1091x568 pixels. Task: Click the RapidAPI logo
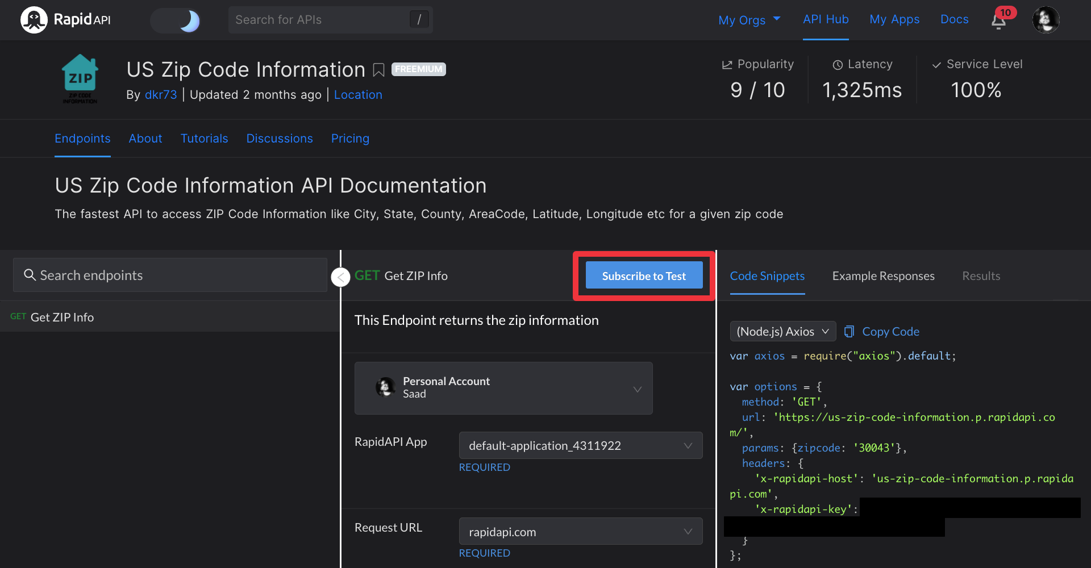coord(65,20)
